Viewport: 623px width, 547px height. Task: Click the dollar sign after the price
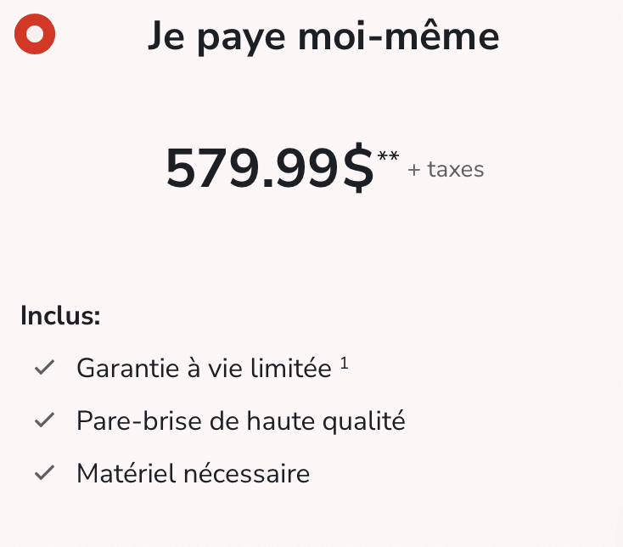click(x=358, y=167)
